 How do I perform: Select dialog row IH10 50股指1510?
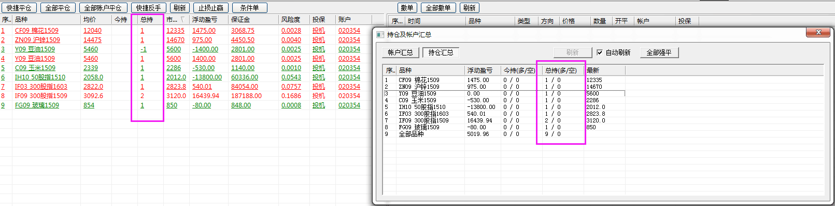[x=504, y=107]
